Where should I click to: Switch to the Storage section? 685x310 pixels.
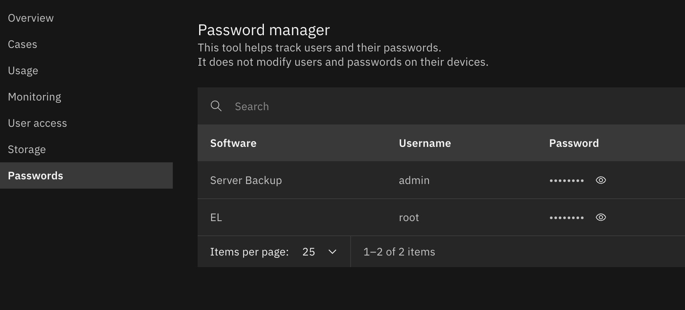[x=27, y=150]
